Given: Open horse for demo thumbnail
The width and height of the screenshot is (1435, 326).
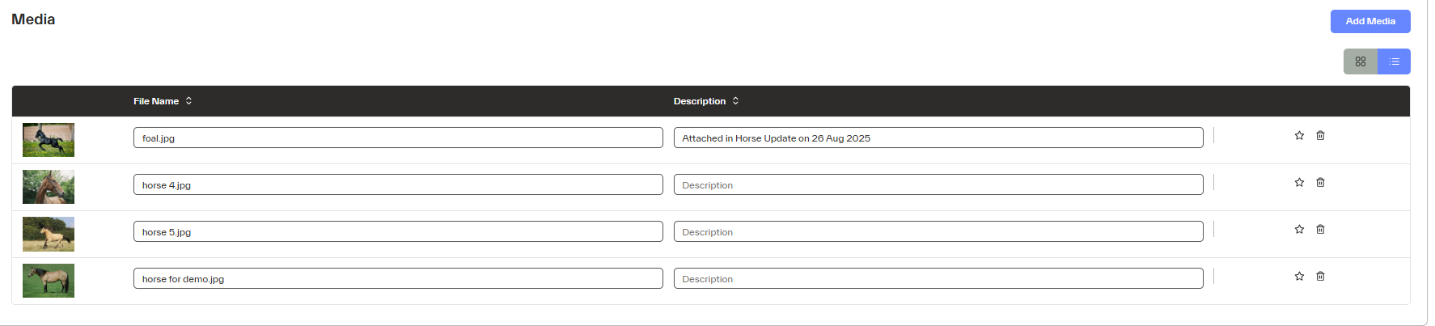Looking at the screenshot, I should click(49, 281).
